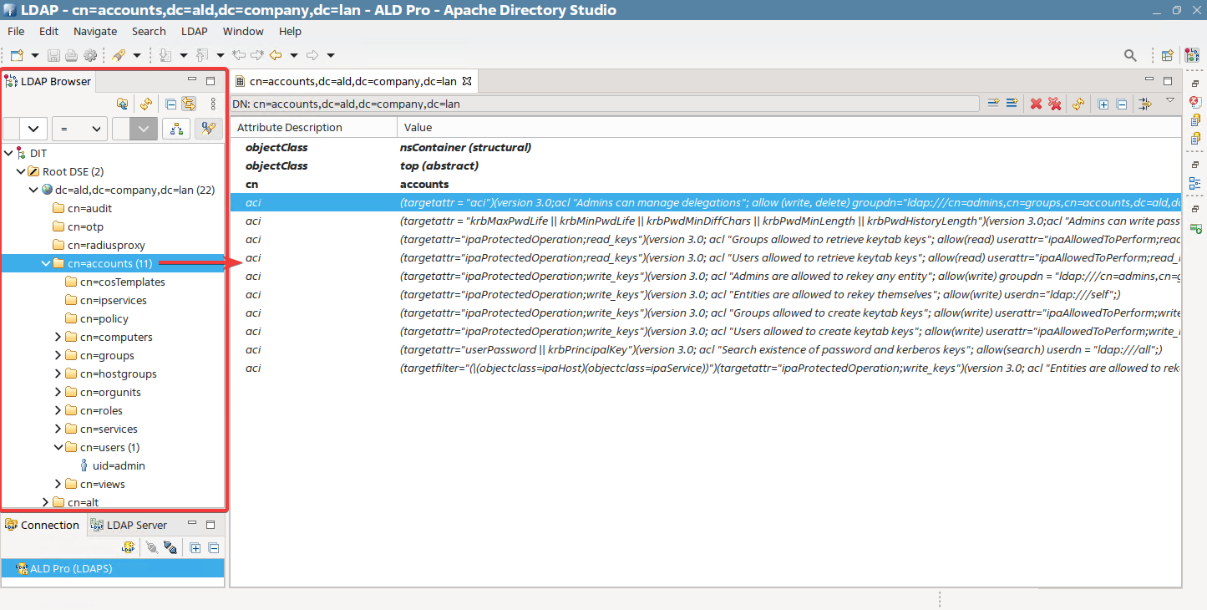Click the magnifier search icon in the top toolbar
Image resolution: width=1207 pixels, height=610 pixels.
pyautogui.click(x=1130, y=55)
